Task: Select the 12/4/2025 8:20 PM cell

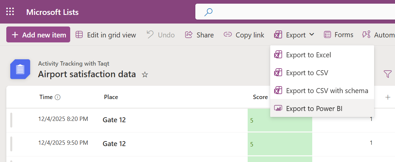Action: coord(63,119)
